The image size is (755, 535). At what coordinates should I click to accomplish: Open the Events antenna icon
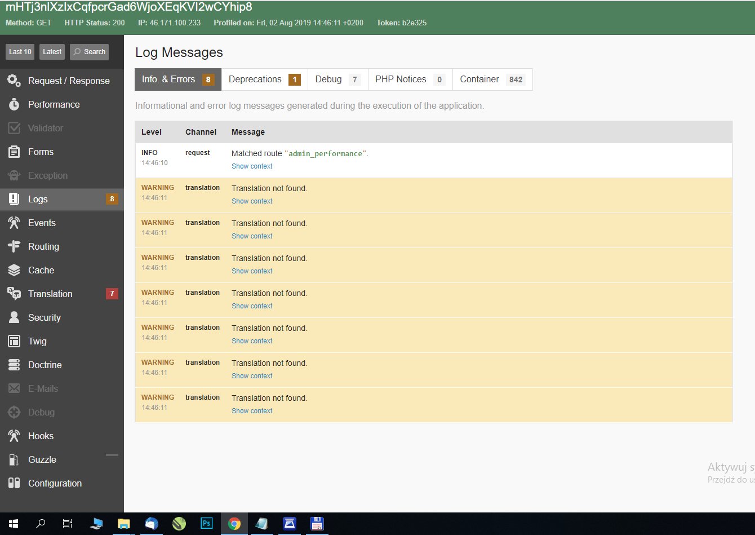coord(14,223)
